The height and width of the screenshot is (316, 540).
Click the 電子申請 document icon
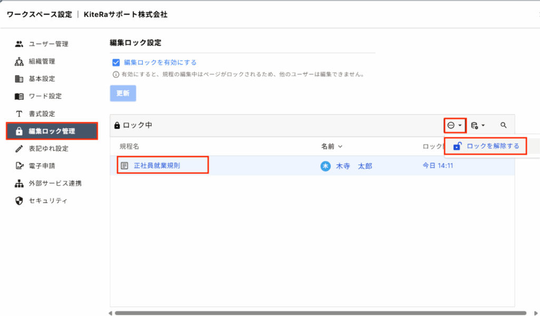point(19,166)
